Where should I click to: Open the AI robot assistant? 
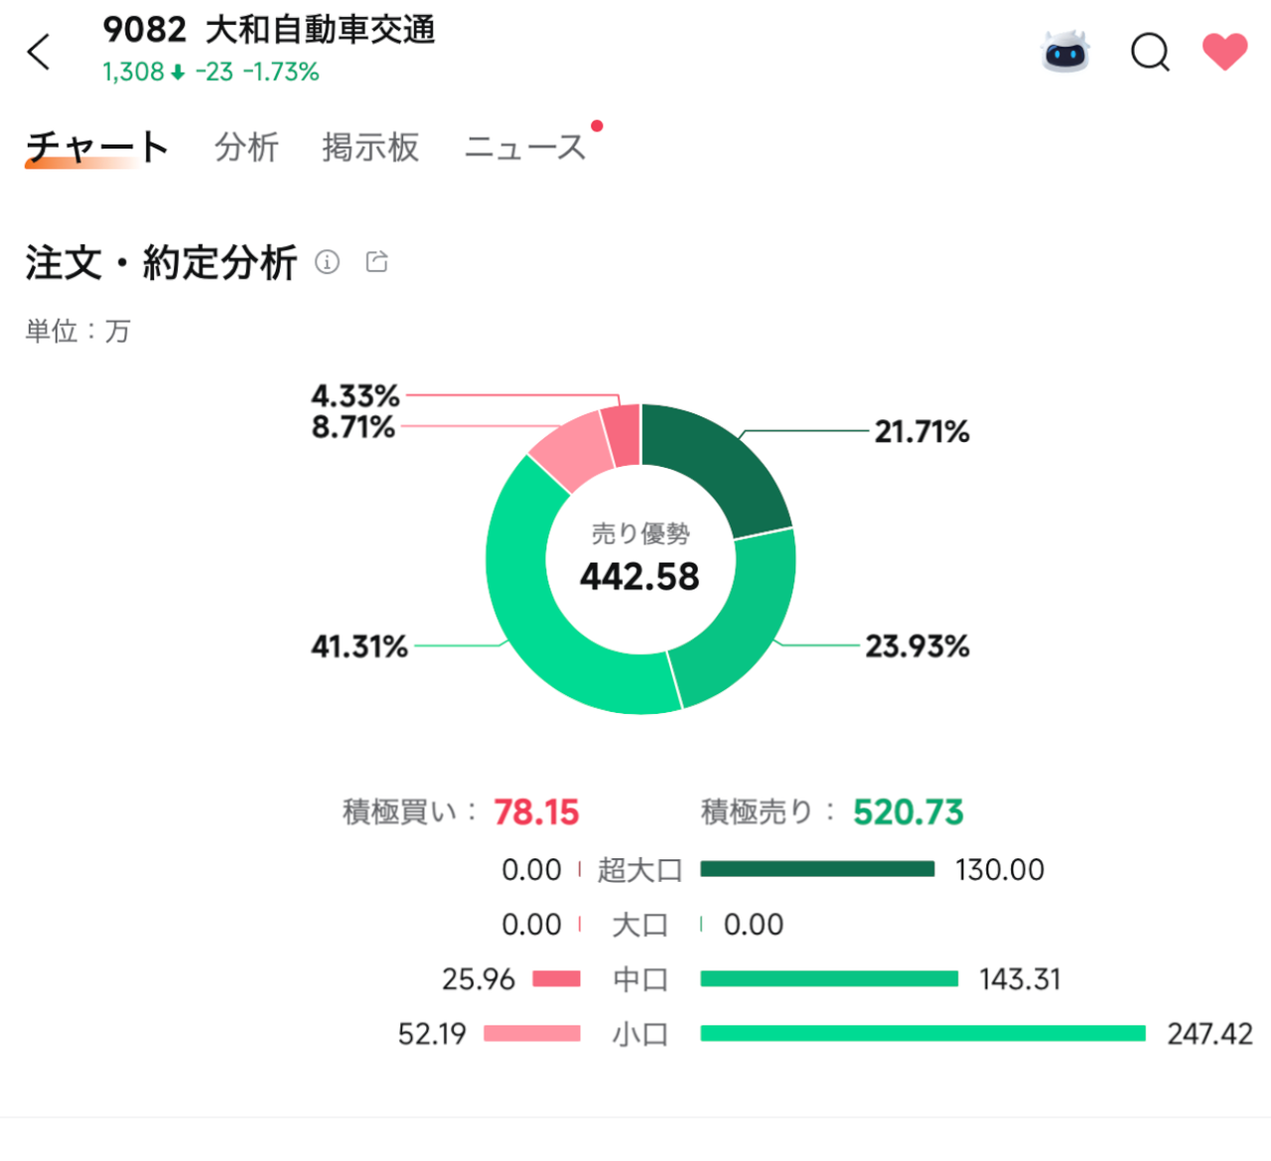coord(1065,52)
